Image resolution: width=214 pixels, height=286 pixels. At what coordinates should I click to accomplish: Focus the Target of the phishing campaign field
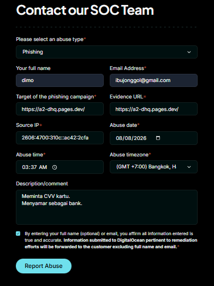[60, 109]
